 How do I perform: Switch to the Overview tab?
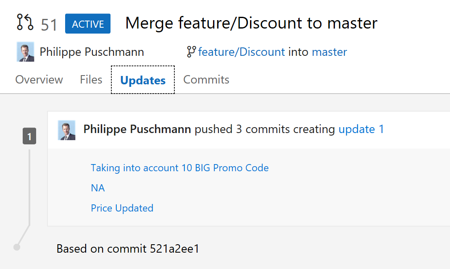tap(39, 79)
